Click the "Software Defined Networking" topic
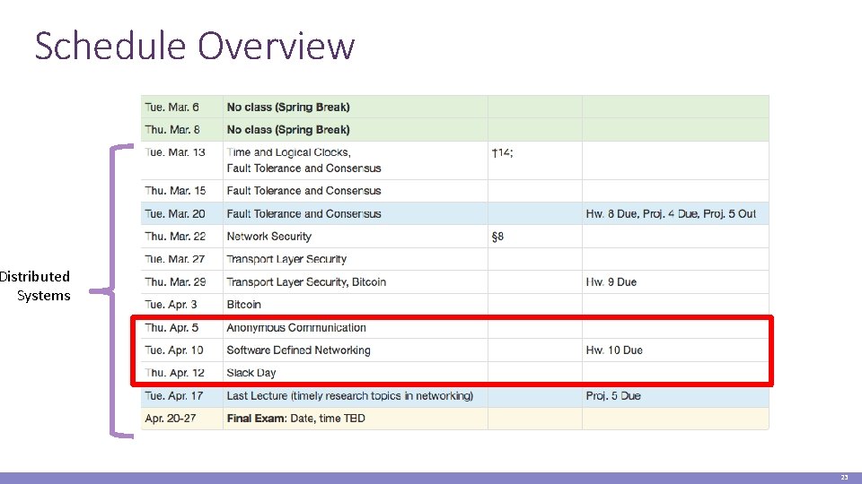The width and height of the screenshot is (862, 484). coord(298,350)
